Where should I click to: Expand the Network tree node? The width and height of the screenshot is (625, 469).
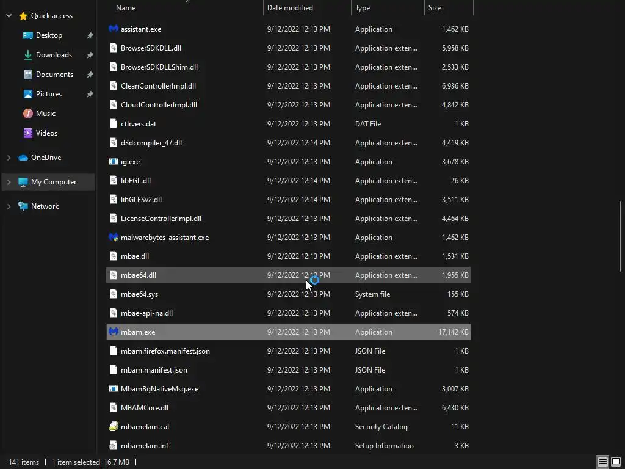(x=9, y=206)
